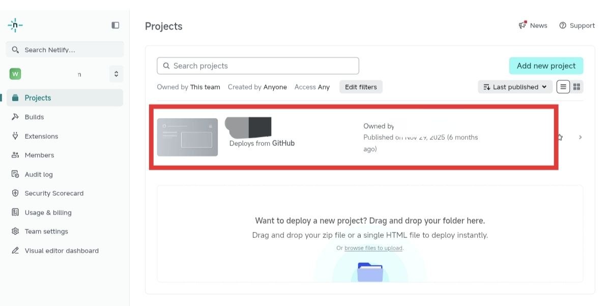Click the Extensions plug icon
This screenshot has width=610, height=306.
click(15, 136)
